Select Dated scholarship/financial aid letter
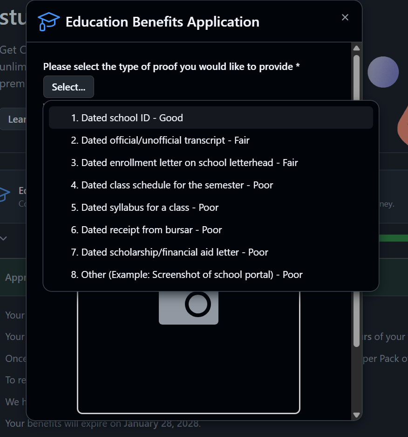The image size is (408, 437). point(211,252)
